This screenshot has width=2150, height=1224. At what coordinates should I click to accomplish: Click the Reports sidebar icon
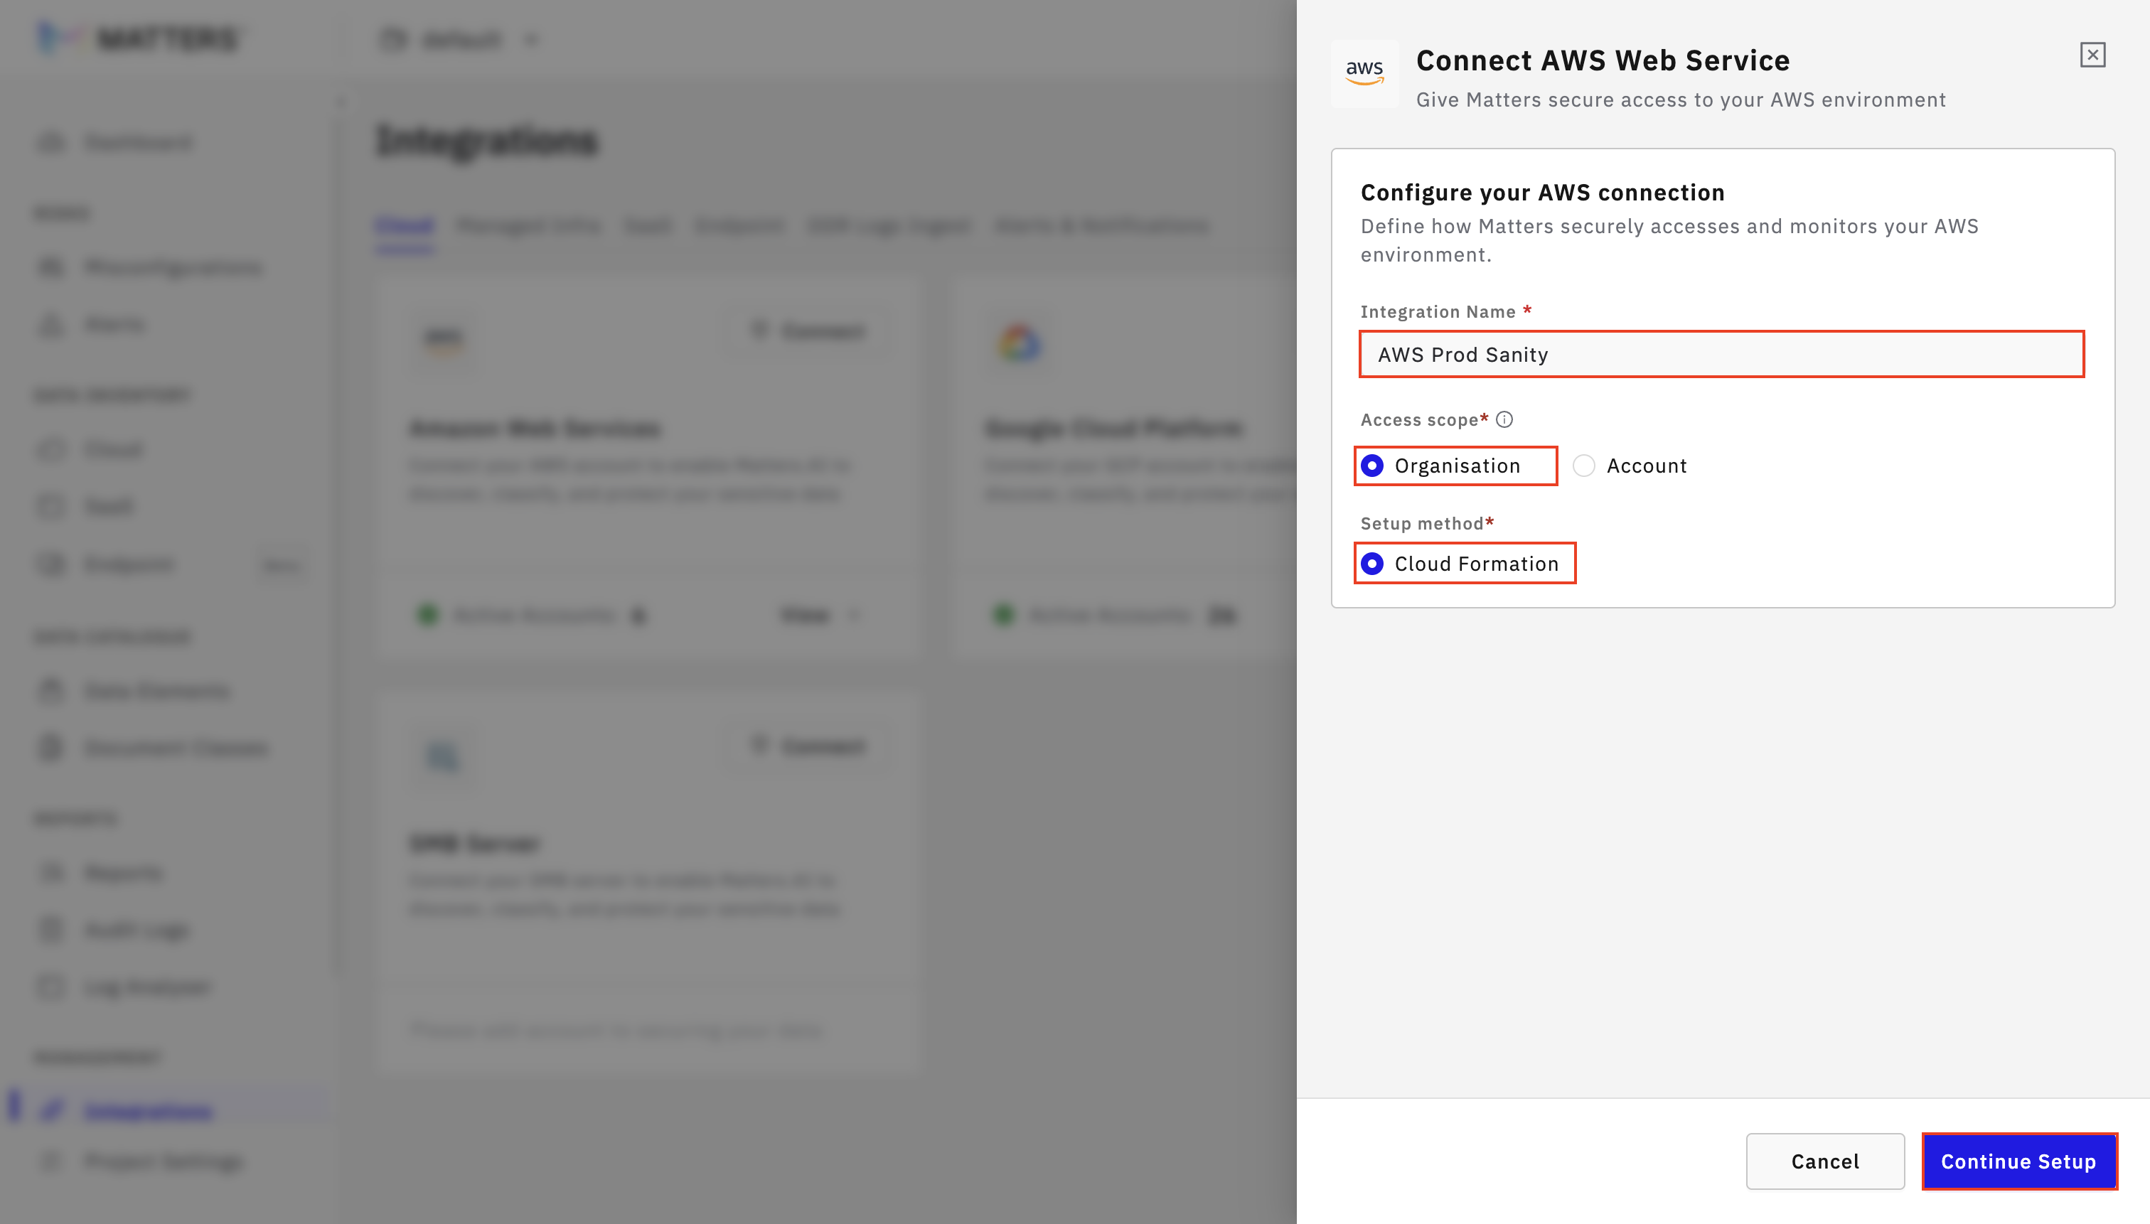point(51,873)
